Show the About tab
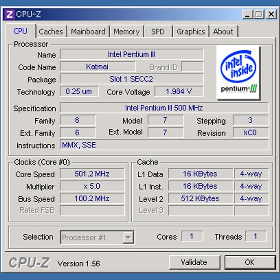The height and width of the screenshot is (280, 280). click(x=223, y=31)
